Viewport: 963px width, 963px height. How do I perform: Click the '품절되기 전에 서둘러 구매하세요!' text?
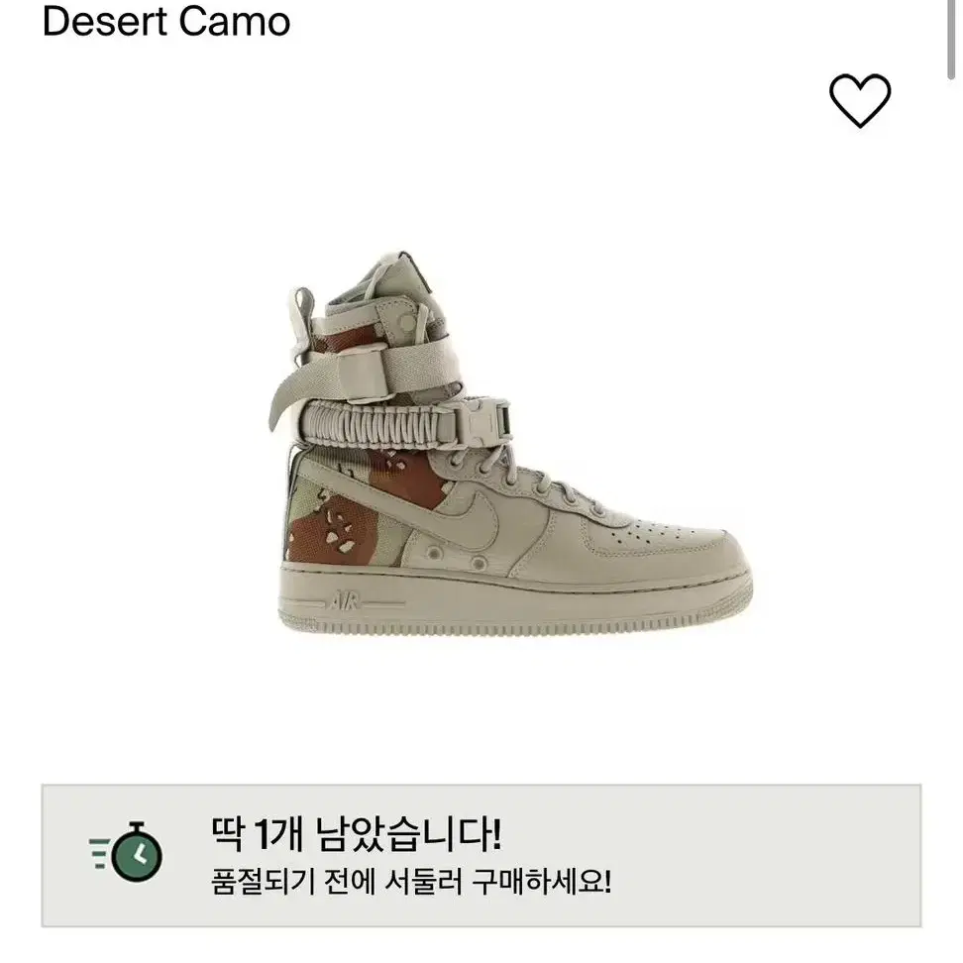click(x=411, y=883)
